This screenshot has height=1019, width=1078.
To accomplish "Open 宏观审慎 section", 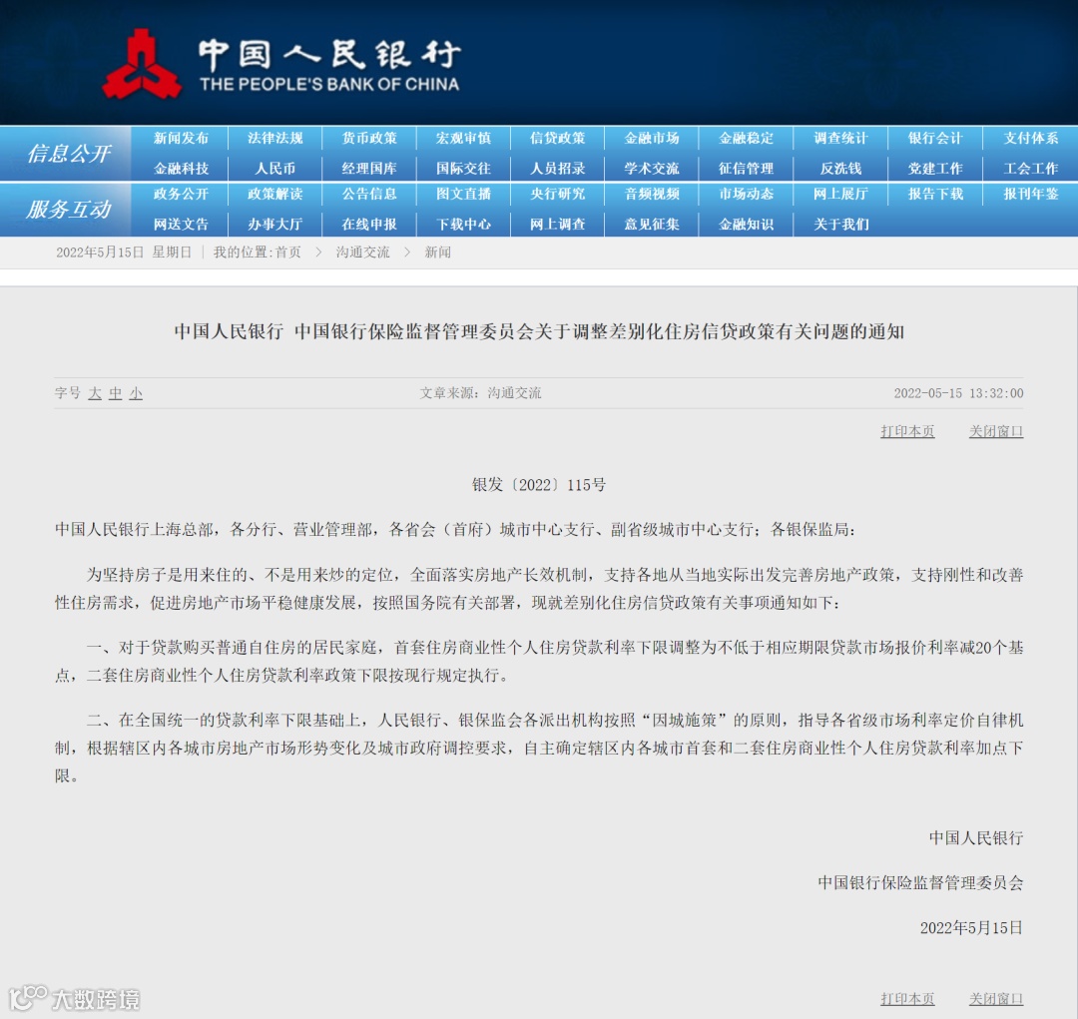I will pyautogui.click(x=463, y=138).
